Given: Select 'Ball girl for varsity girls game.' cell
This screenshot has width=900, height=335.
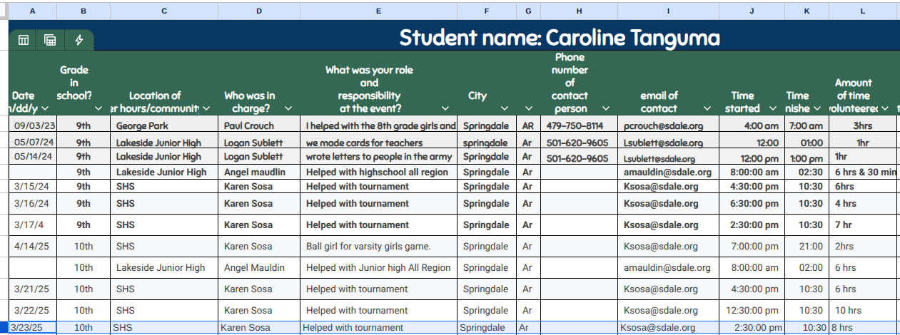Looking at the screenshot, I should click(378, 247).
